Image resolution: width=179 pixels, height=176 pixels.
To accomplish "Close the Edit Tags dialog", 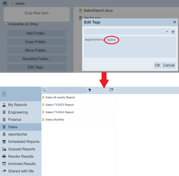I will point(174,22).
